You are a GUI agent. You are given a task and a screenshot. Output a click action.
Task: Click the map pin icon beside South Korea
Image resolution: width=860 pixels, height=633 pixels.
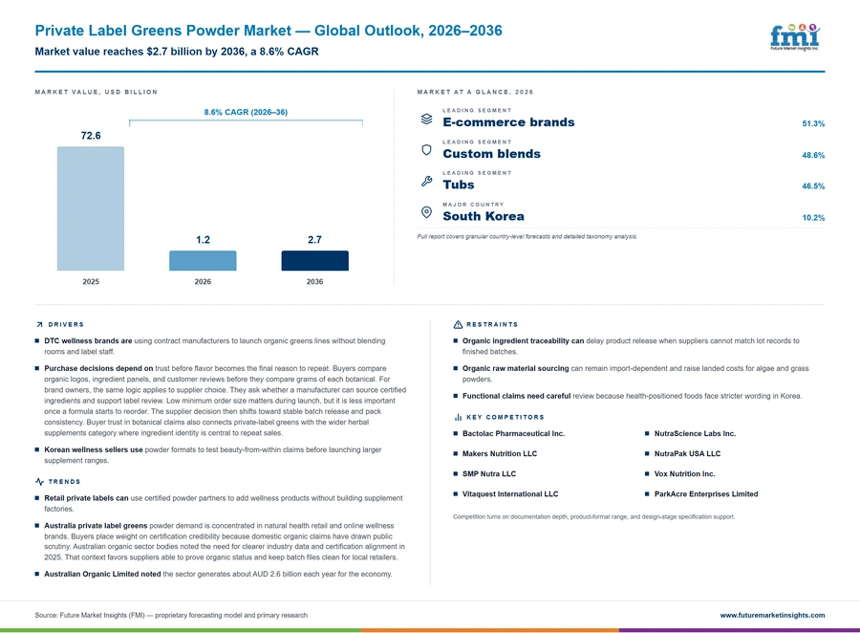coord(427,212)
